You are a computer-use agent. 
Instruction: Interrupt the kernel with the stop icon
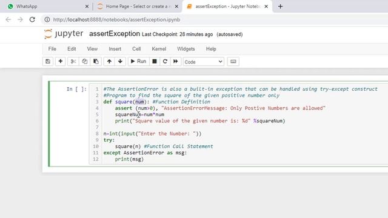pyautogui.click(x=155, y=62)
